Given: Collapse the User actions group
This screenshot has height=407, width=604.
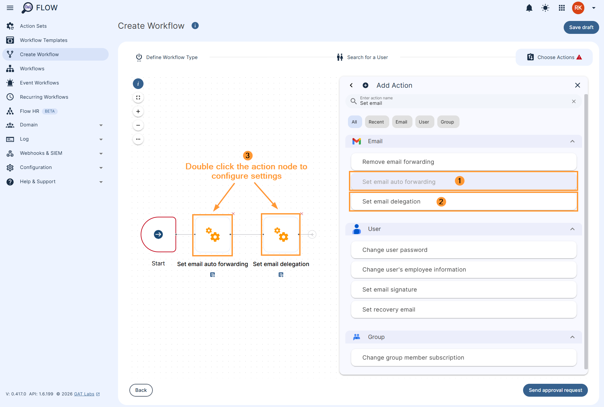Looking at the screenshot, I should point(573,229).
